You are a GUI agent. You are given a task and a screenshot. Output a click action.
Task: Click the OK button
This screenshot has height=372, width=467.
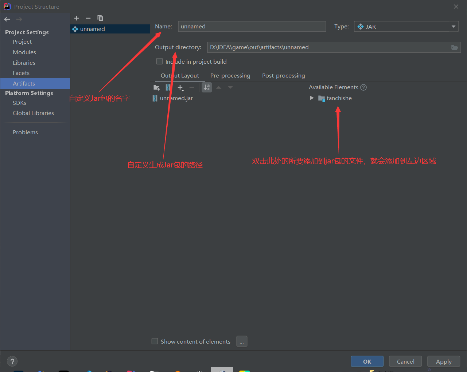coord(367,361)
